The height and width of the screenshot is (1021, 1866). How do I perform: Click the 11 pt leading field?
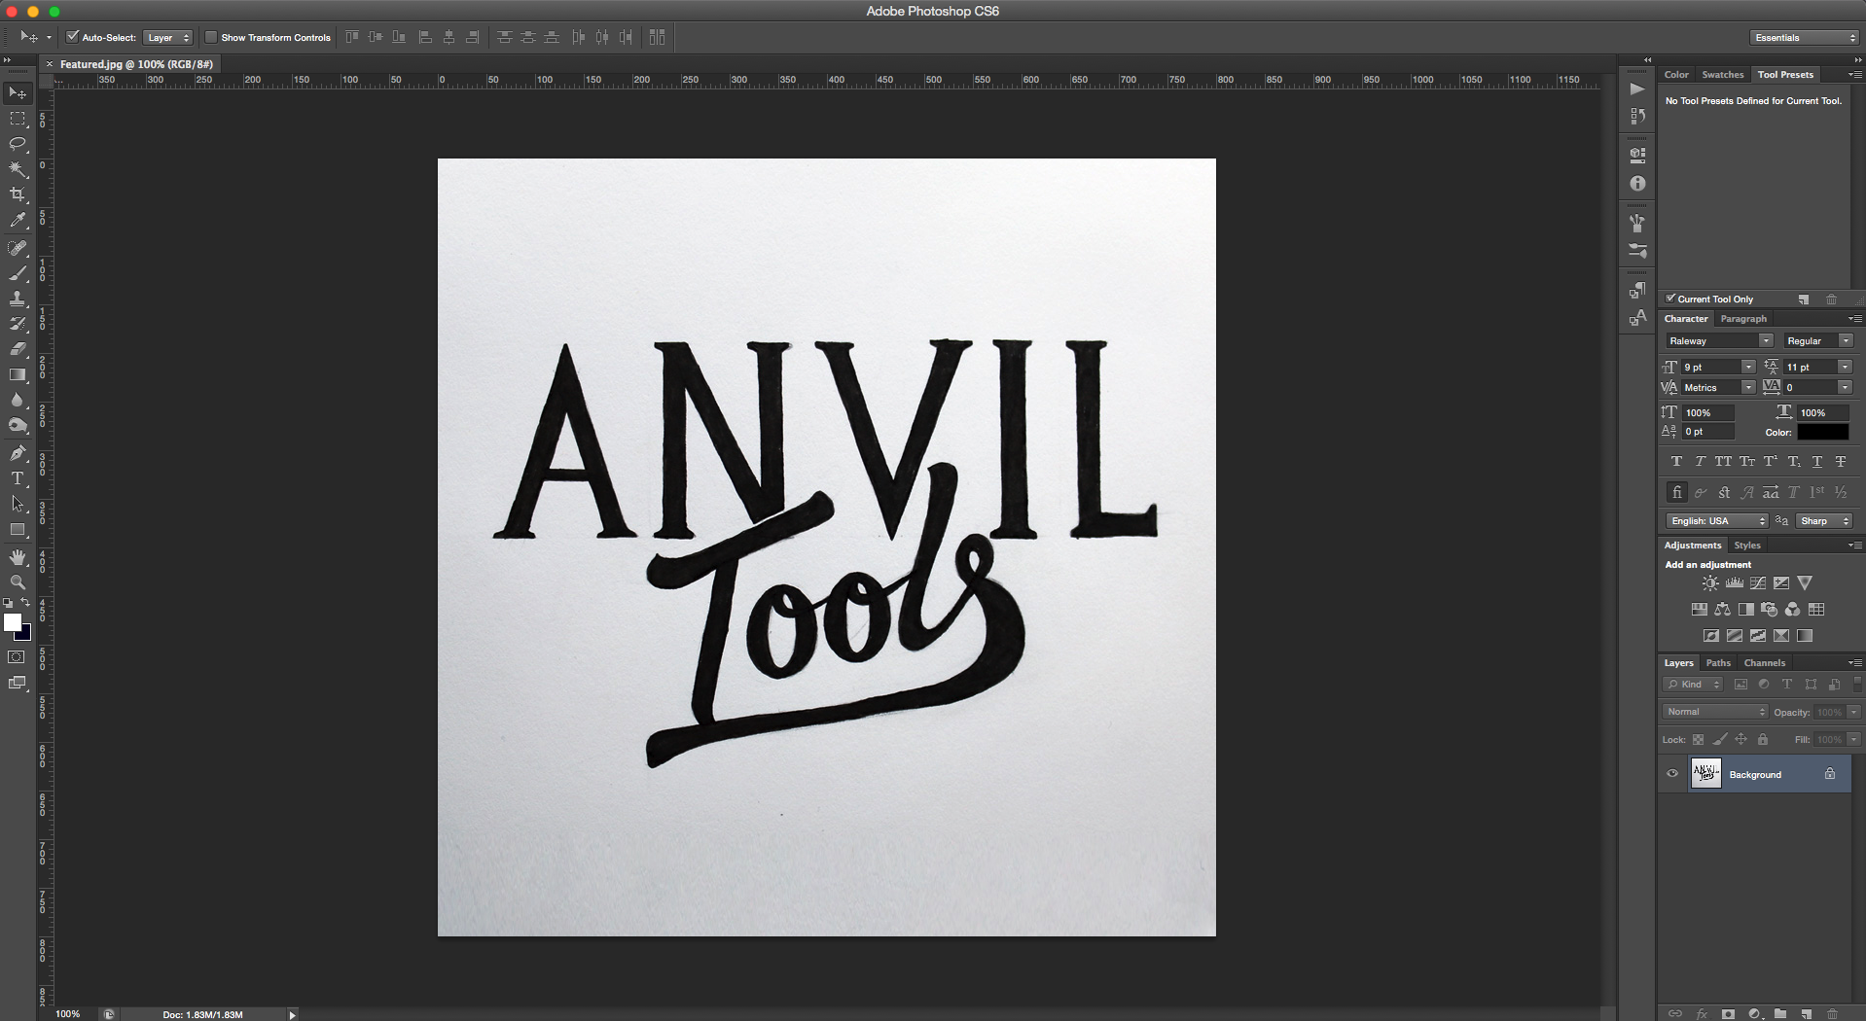[x=1809, y=367]
